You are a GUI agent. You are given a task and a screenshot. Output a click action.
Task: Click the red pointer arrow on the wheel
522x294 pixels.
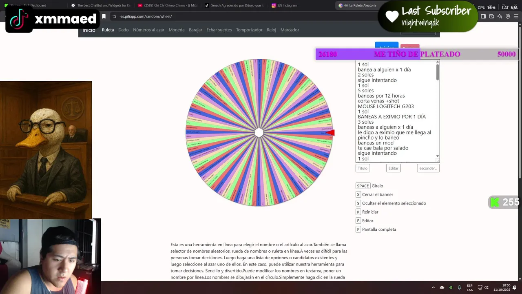(x=331, y=133)
